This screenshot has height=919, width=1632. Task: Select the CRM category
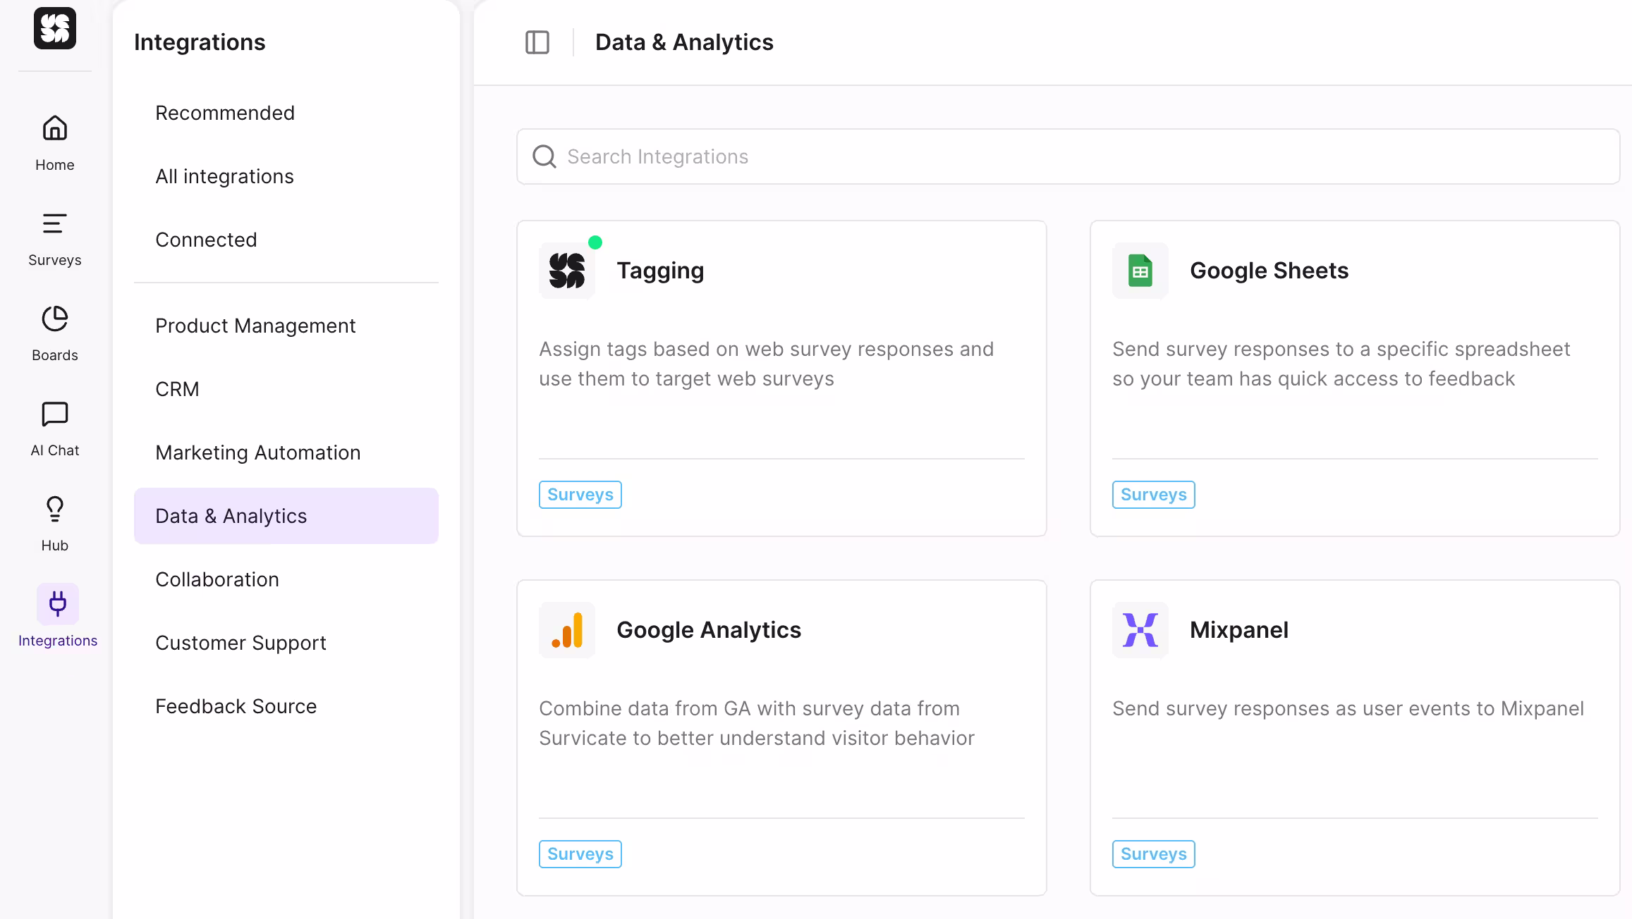pyautogui.click(x=177, y=389)
